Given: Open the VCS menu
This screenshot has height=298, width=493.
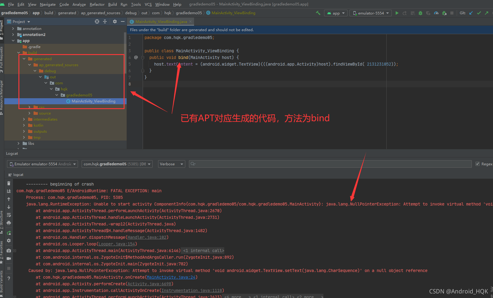Looking at the screenshot, I should click(x=148, y=4).
